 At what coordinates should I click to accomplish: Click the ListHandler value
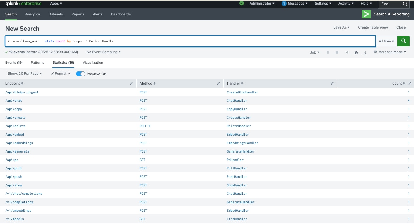(x=237, y=219)
